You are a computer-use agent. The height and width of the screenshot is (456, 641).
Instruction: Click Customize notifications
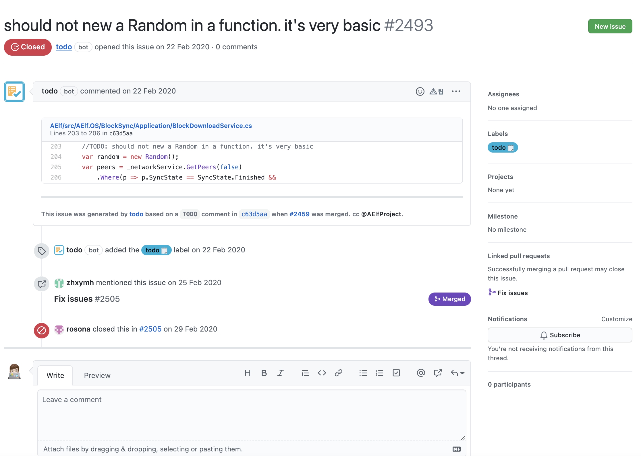tap(617, 319)
